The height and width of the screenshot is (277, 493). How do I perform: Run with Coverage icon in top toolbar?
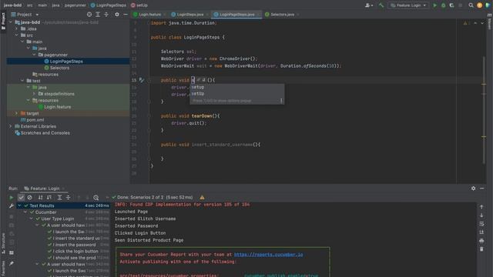(x=452, y=5)
